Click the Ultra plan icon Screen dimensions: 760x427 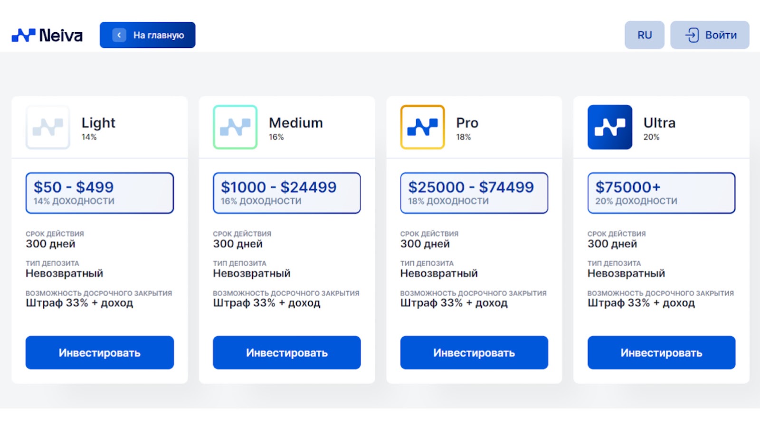coord(610,127)
